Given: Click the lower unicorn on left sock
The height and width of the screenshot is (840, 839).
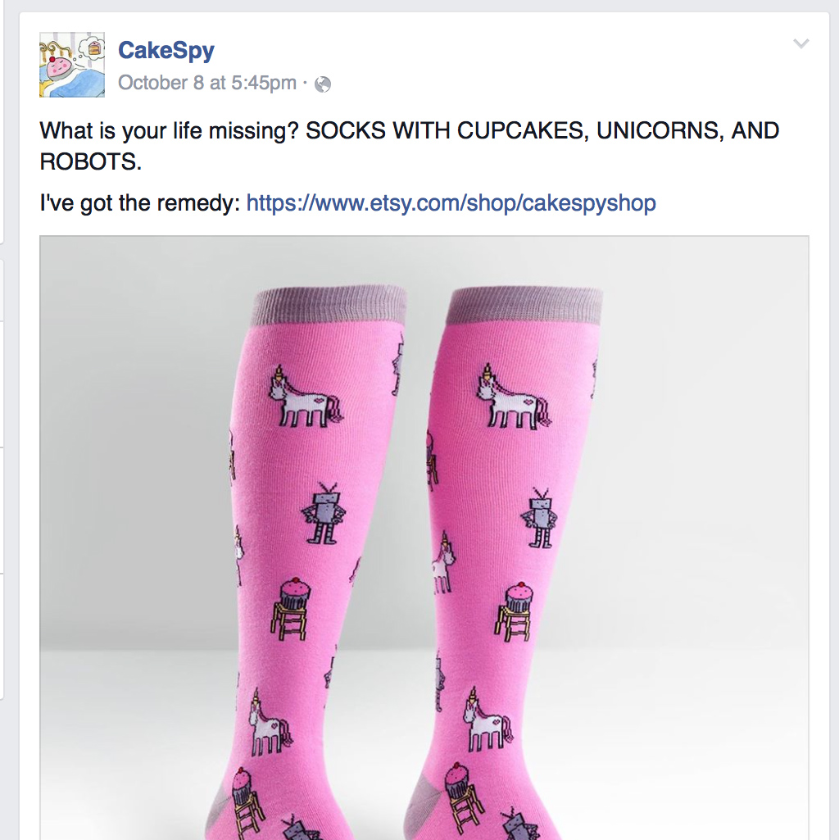Looking at the screenshot, I should coord(270,722).
